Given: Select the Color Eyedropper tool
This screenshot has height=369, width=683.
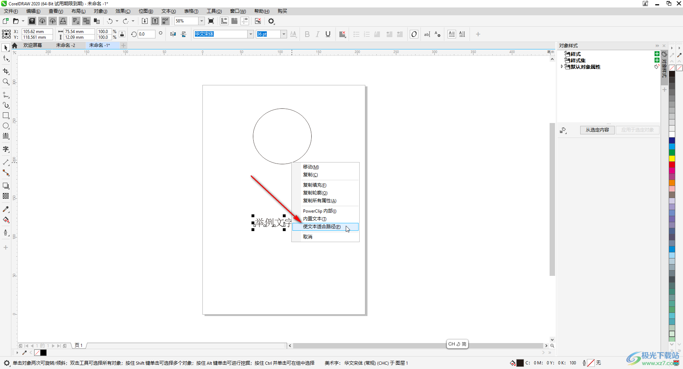Looking at the screenshot, I should click(x=6, y=209).
